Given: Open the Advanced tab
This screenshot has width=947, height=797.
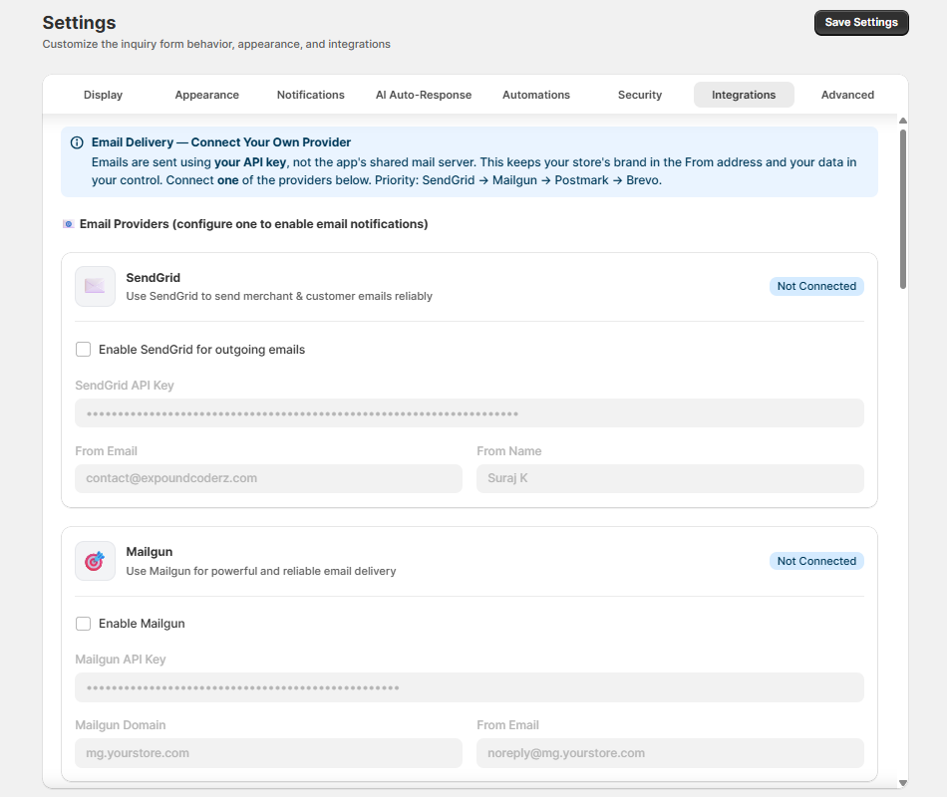Looking at the screenshot, I should point(847,95).
